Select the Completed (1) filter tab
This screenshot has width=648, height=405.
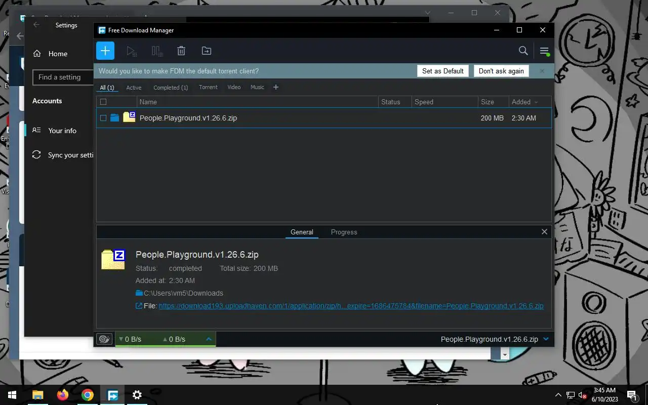pyautogui.click(x=171, y=88)
